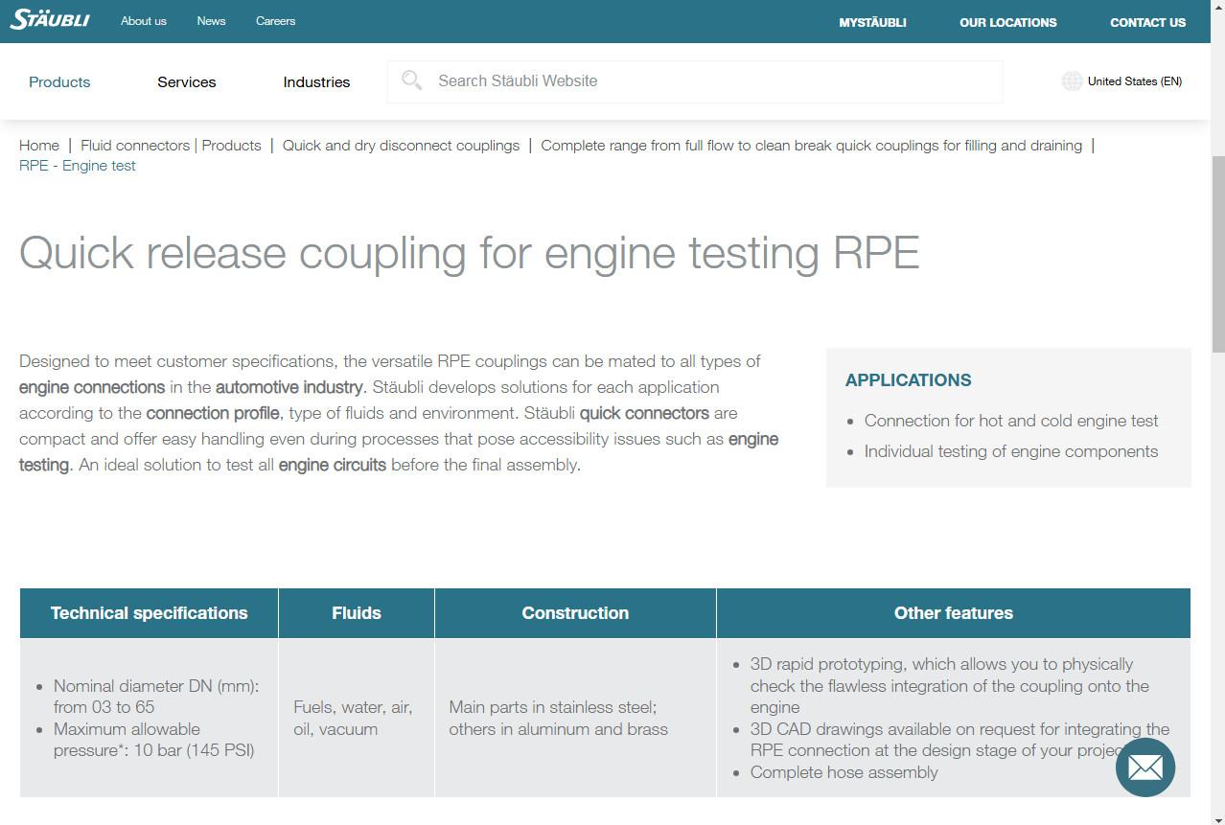
Task: Click the Fluids column header
Action: click(357, 613)
